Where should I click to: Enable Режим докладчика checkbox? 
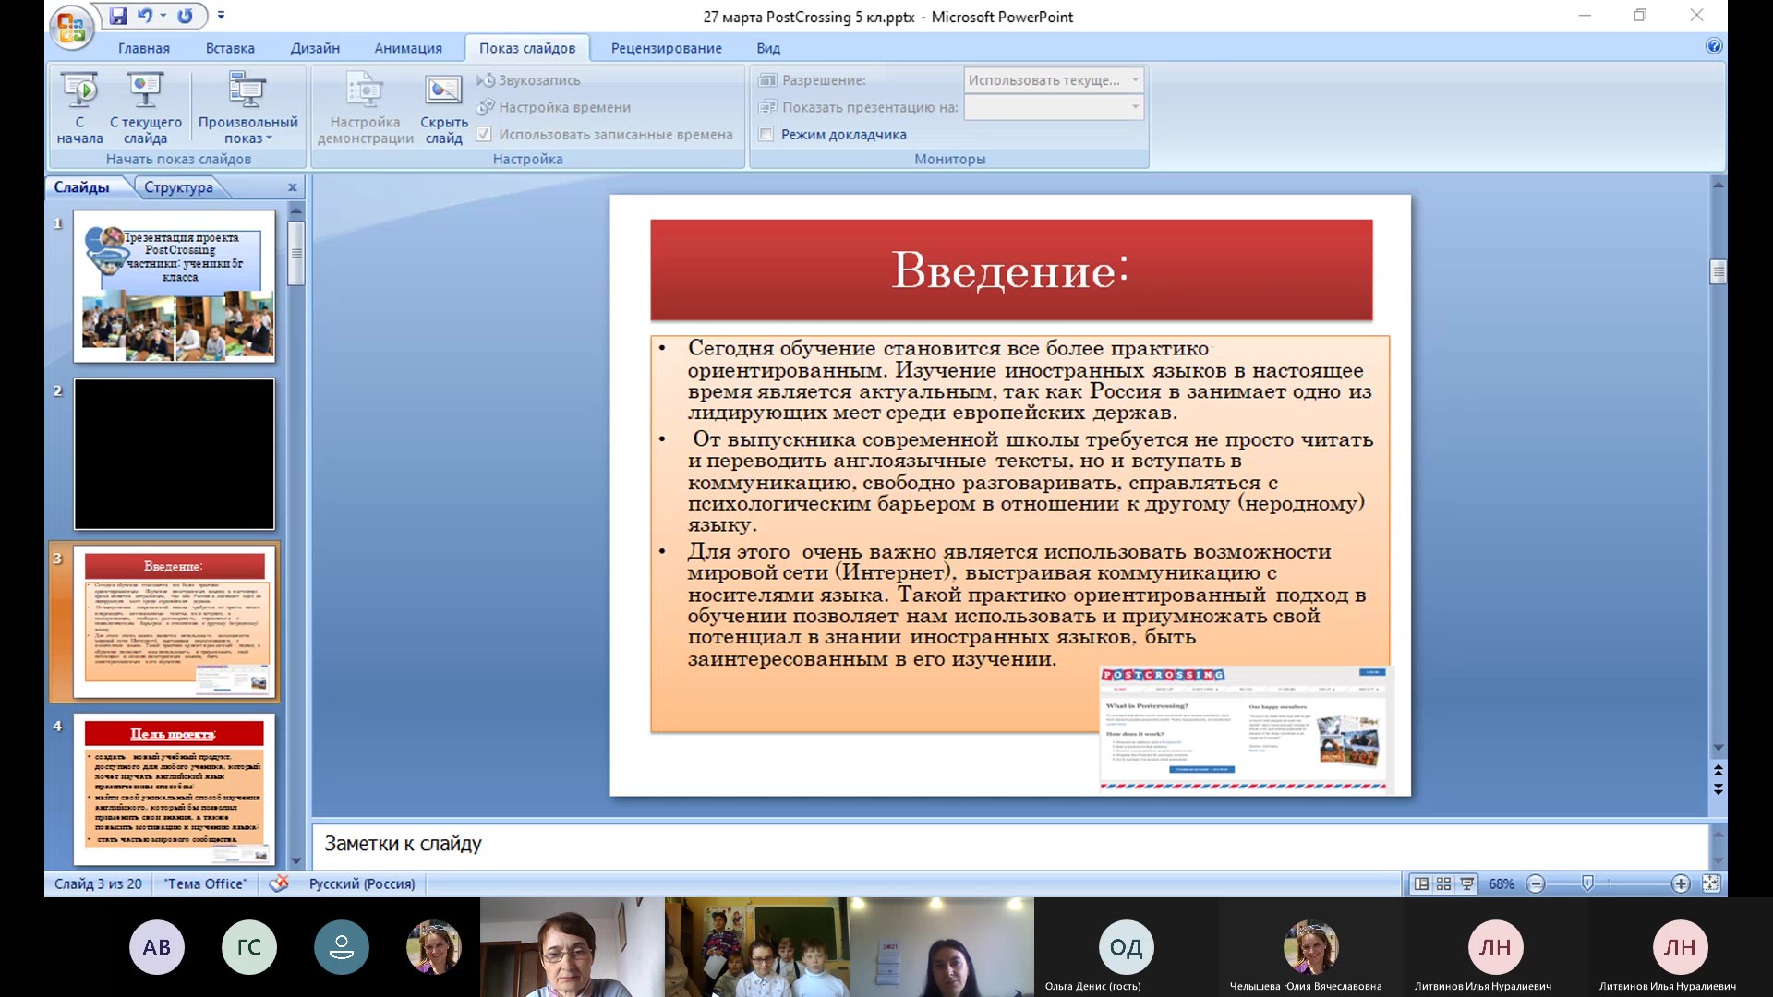767,135
